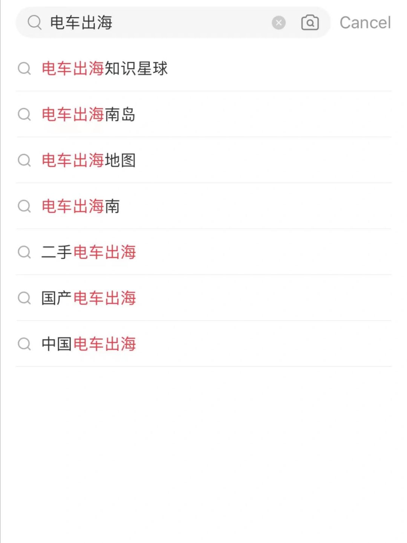Choose the 中国电车出海 suggestion
This screenshot has width=407, height=543.
[203, 344]
